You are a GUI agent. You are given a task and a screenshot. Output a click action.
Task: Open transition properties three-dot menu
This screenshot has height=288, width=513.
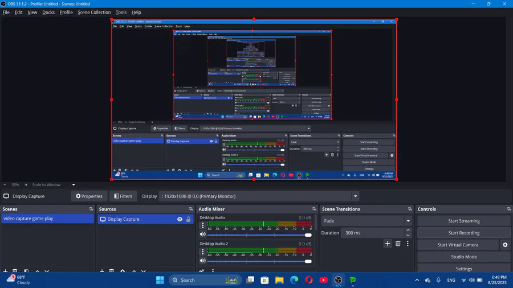click(x=408, y=244)
